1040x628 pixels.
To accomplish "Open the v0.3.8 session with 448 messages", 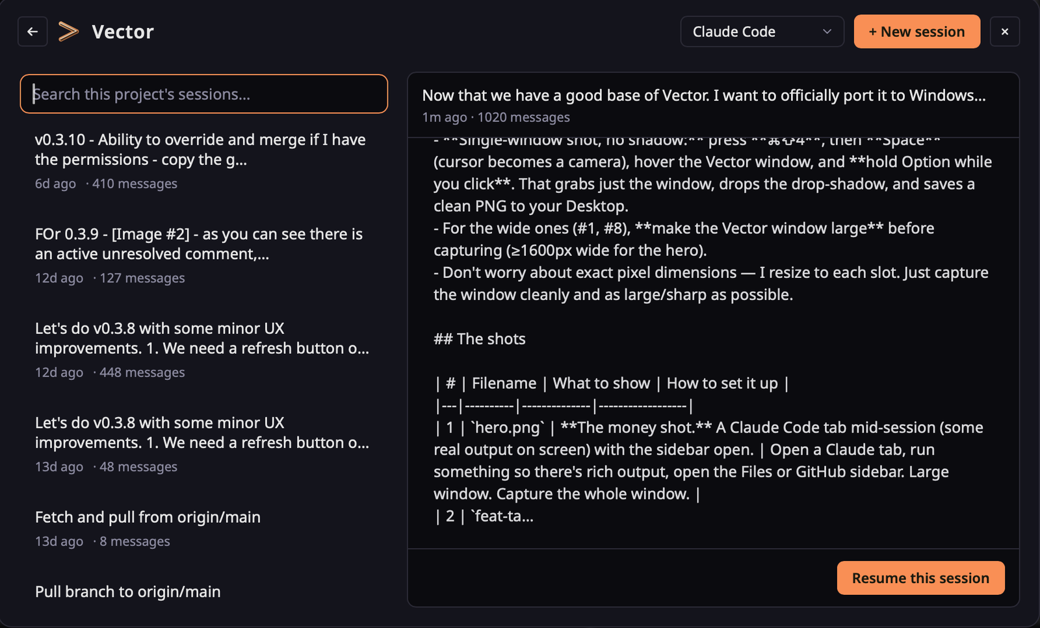I will (203, 349).
